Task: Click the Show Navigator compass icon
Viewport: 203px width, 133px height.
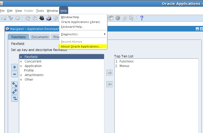Action: 17,18
